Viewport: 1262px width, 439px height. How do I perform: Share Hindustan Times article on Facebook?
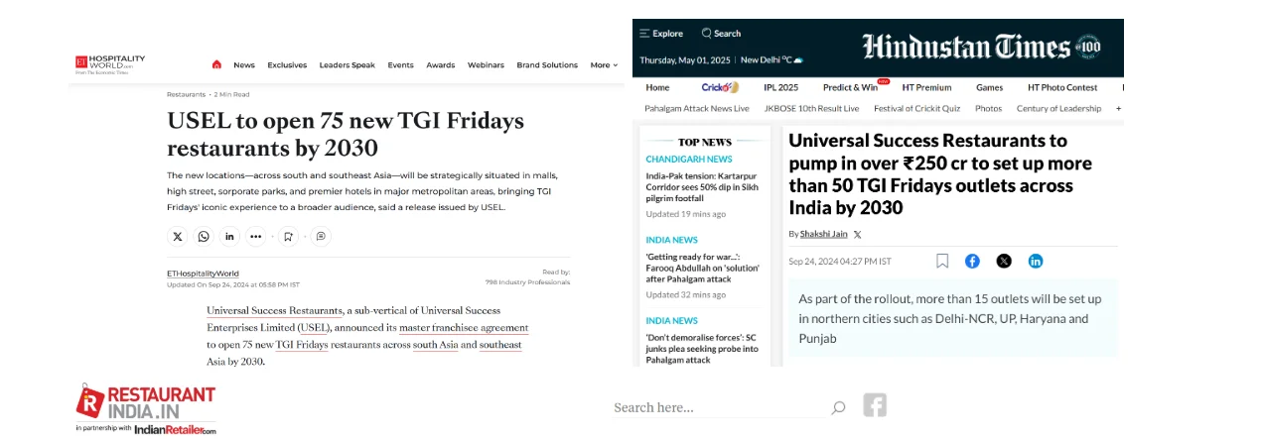pyautogui.click(x=972, y=261)
